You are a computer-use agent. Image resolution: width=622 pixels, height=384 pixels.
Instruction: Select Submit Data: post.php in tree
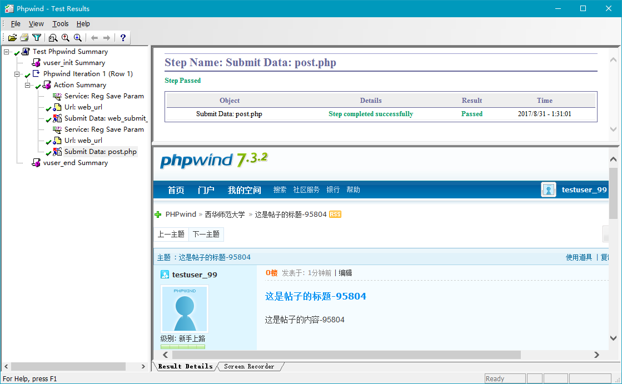click(101, 152)
